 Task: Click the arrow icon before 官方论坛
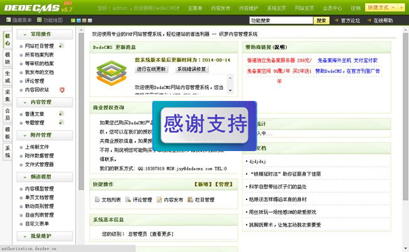click(x=337, y=20)
